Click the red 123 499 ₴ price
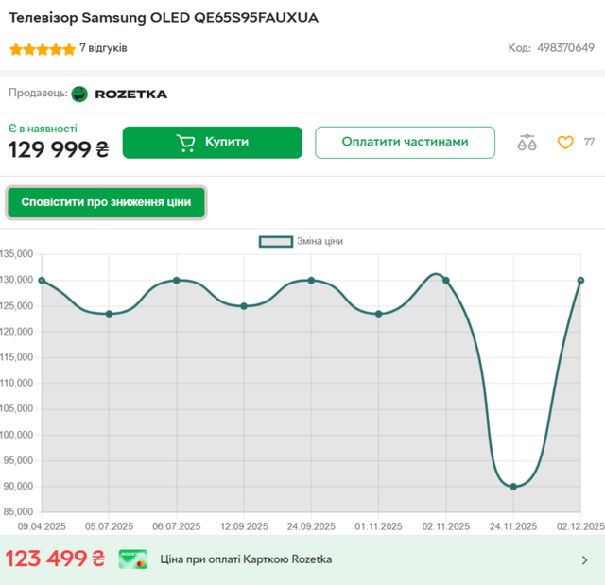 tap(55, 559)
